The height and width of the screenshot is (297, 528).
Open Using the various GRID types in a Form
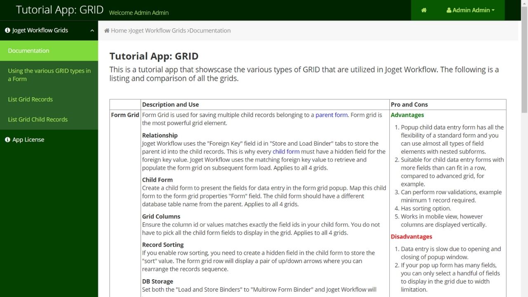point(49,75)
